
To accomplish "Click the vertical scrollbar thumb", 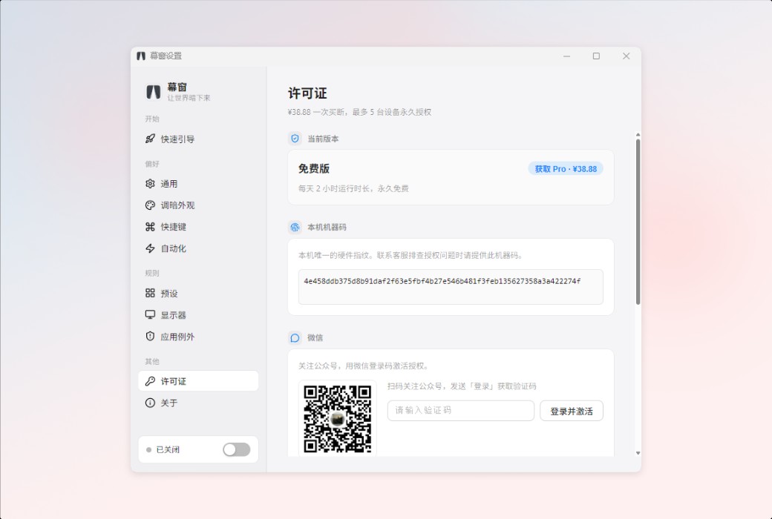I will click(638, 222).
